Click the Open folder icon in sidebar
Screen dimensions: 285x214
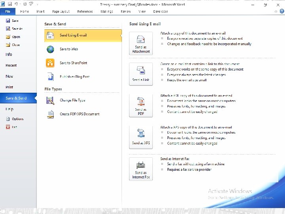click(x=8, y=37)
